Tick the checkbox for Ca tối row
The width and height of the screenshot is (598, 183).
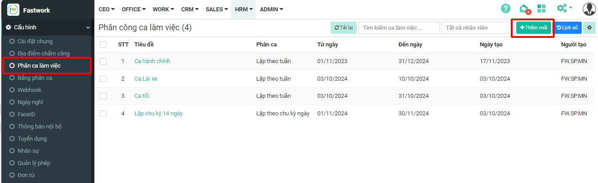pos(103,96)
